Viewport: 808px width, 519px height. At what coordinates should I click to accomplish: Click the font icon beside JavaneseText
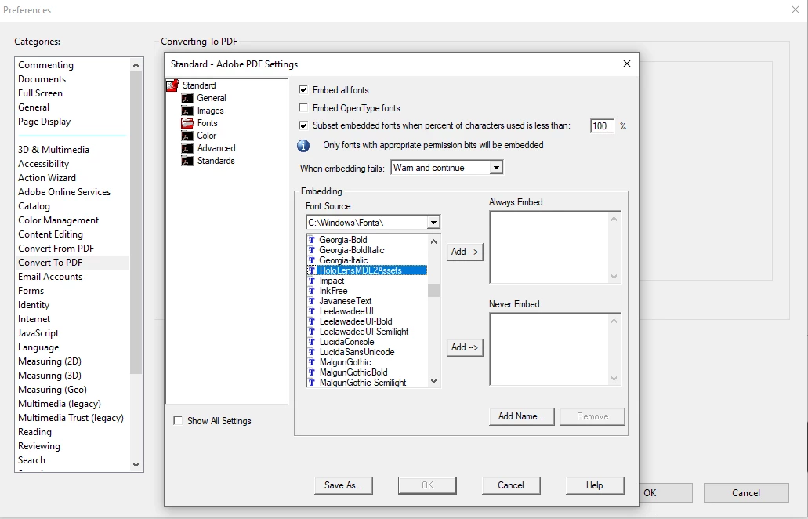(x=311, y=301)
